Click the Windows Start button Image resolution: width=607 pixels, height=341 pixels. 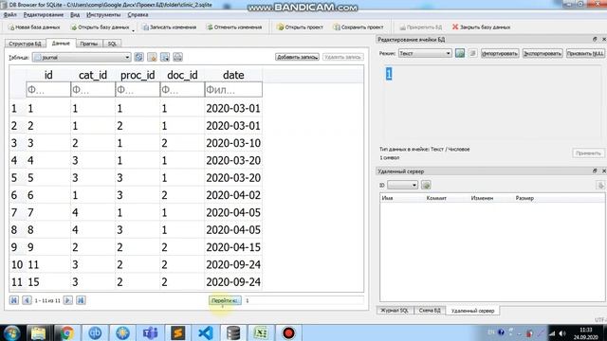pyautogui.click(x=11, y=332)
